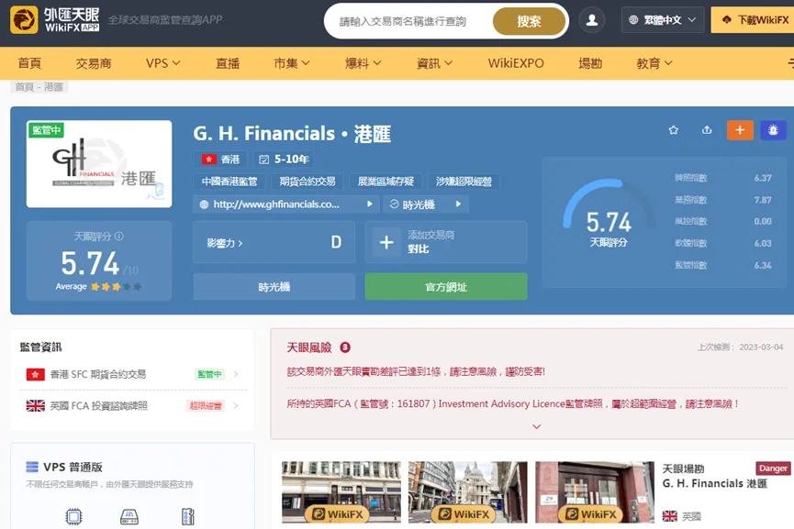Click the 首頁 breadcrumb link

[24, 87]
